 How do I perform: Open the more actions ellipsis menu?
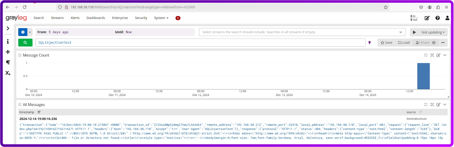click(443, 43)
